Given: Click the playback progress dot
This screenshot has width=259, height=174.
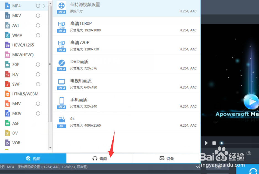Looking at the screenshot, I should [x=221, y=143].
